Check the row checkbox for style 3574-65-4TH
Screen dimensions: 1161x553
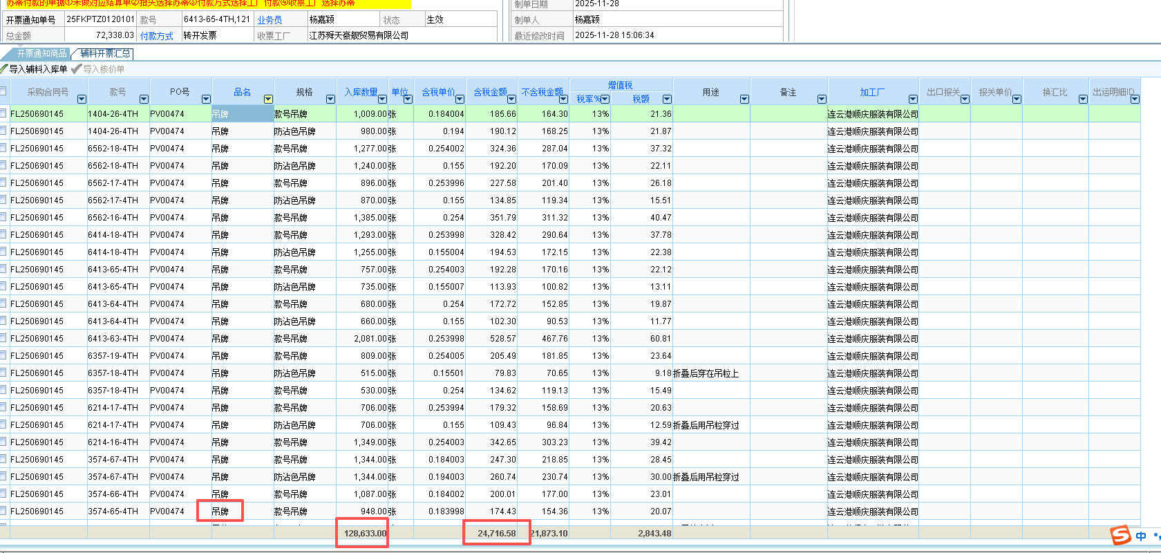point(3,511)
